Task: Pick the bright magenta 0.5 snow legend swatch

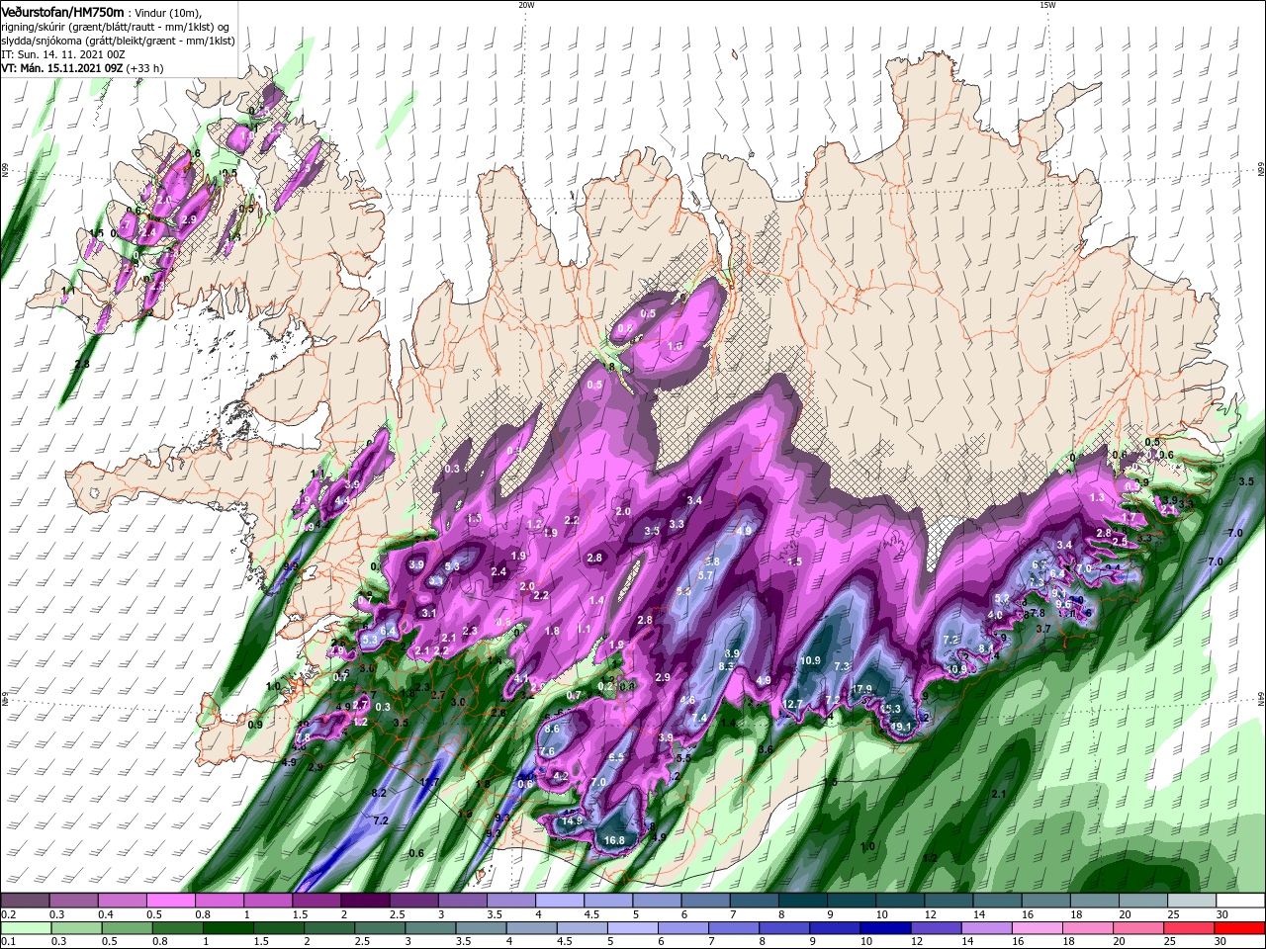Action: click(170, 901)
